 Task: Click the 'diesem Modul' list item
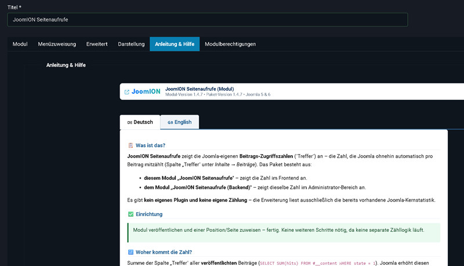click(x=226, y=178)
